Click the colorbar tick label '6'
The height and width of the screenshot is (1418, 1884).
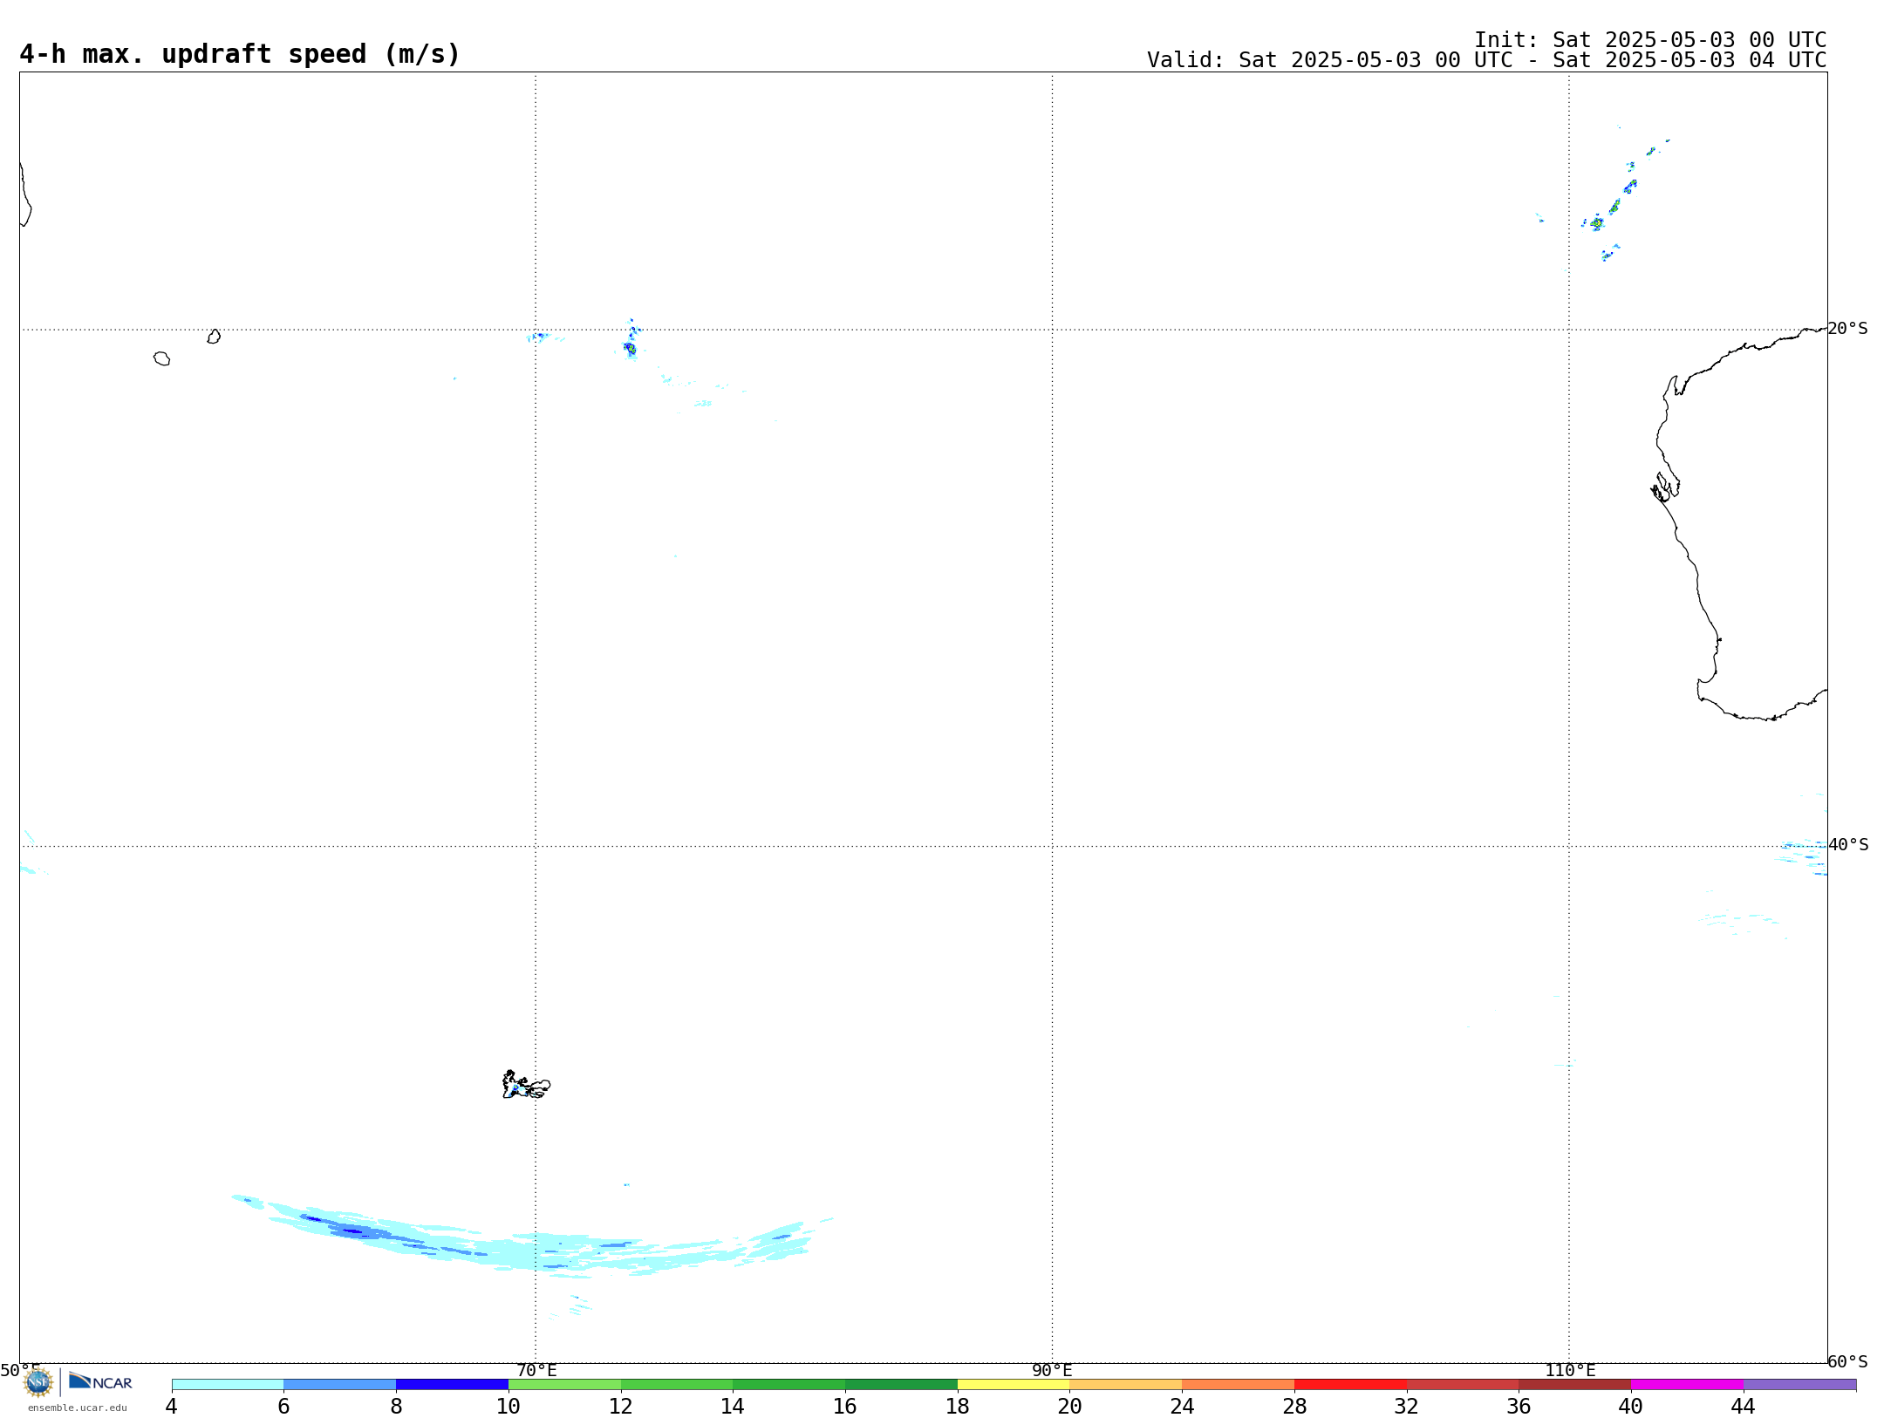click(x=283, y=1406)
